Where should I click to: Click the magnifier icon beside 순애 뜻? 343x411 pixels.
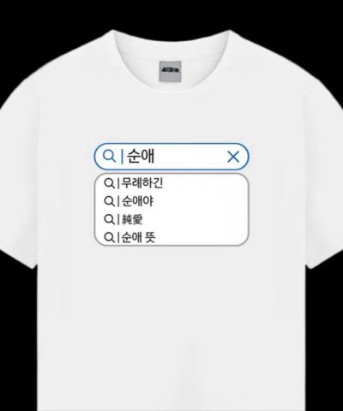109,237
